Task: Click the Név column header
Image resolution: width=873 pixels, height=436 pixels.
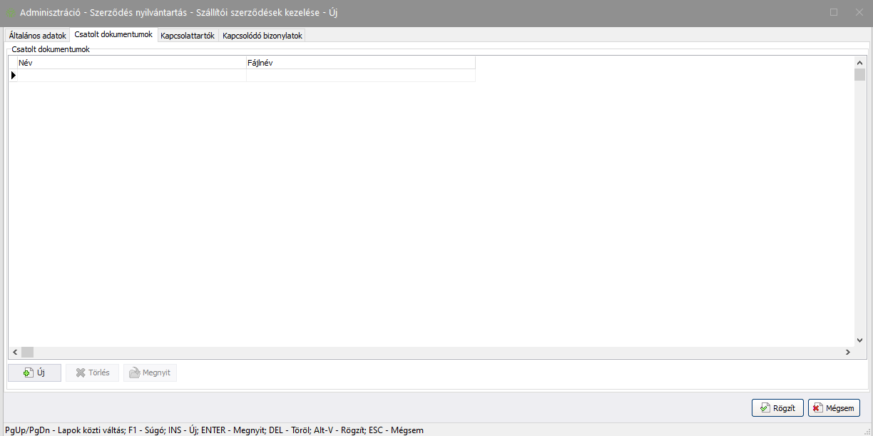Action: coord(131,63)
